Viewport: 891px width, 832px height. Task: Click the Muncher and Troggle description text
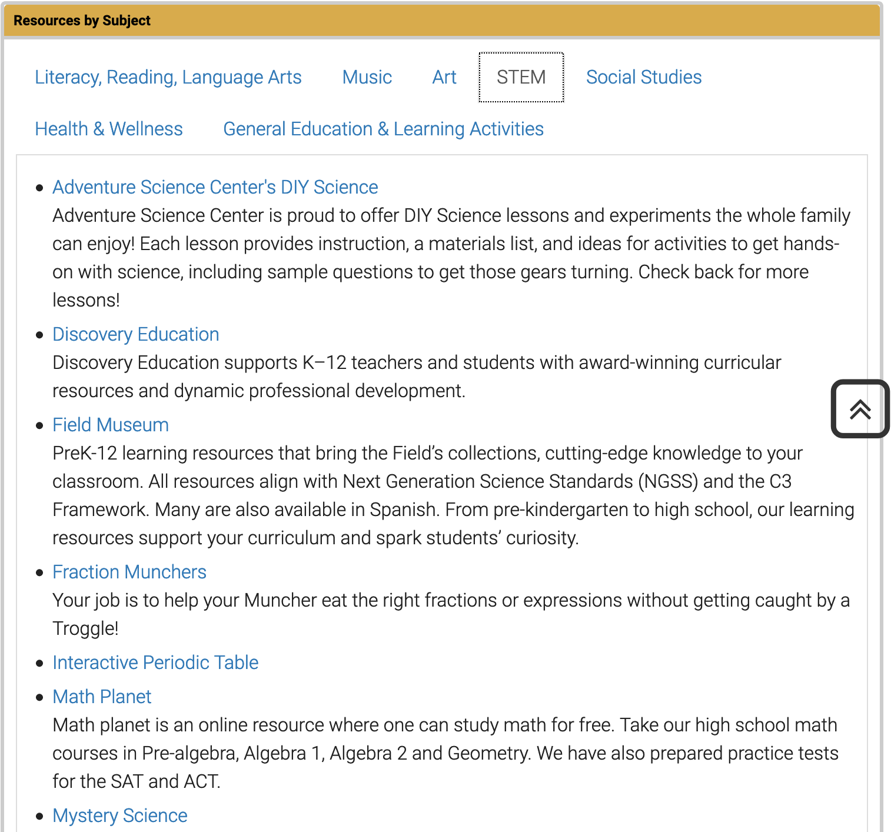click(451, 614)
